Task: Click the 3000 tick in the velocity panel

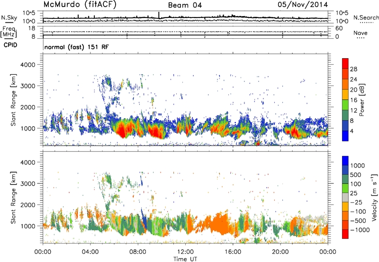Action: coord(27,183)
